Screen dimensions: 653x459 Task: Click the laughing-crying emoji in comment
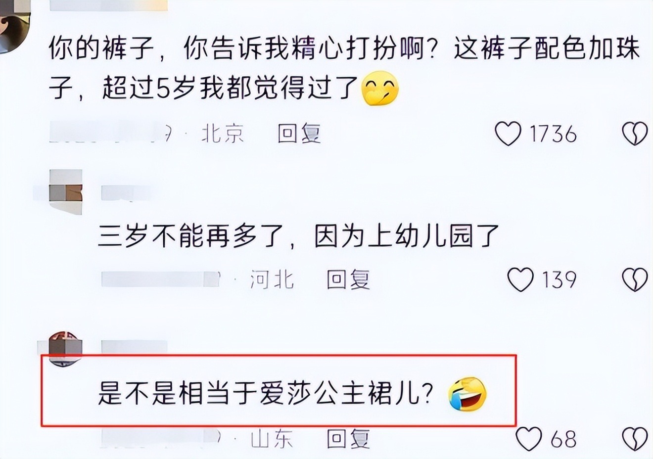point(467,394)
